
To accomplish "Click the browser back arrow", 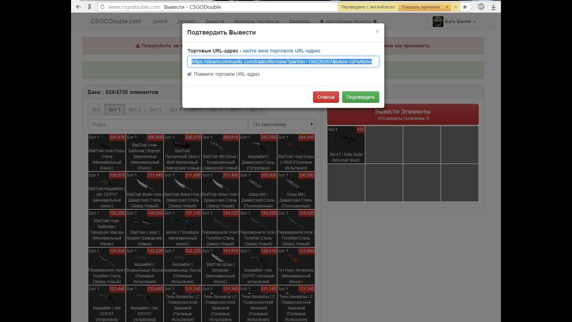I will click(x=79, y=7).
